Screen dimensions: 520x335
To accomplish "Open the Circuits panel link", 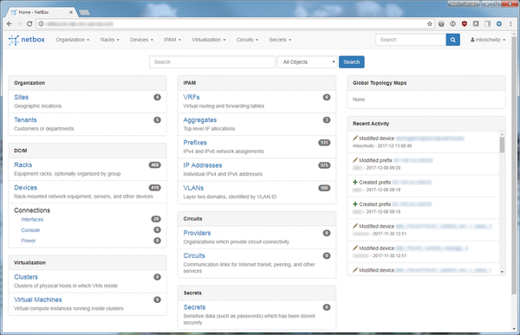I will (x=194, y=255).
